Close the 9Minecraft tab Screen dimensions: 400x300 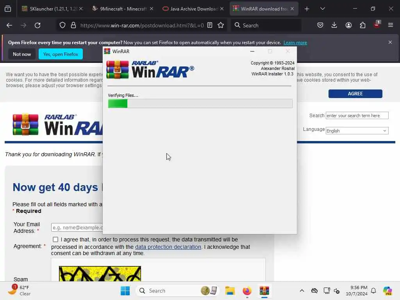[152, 9]
